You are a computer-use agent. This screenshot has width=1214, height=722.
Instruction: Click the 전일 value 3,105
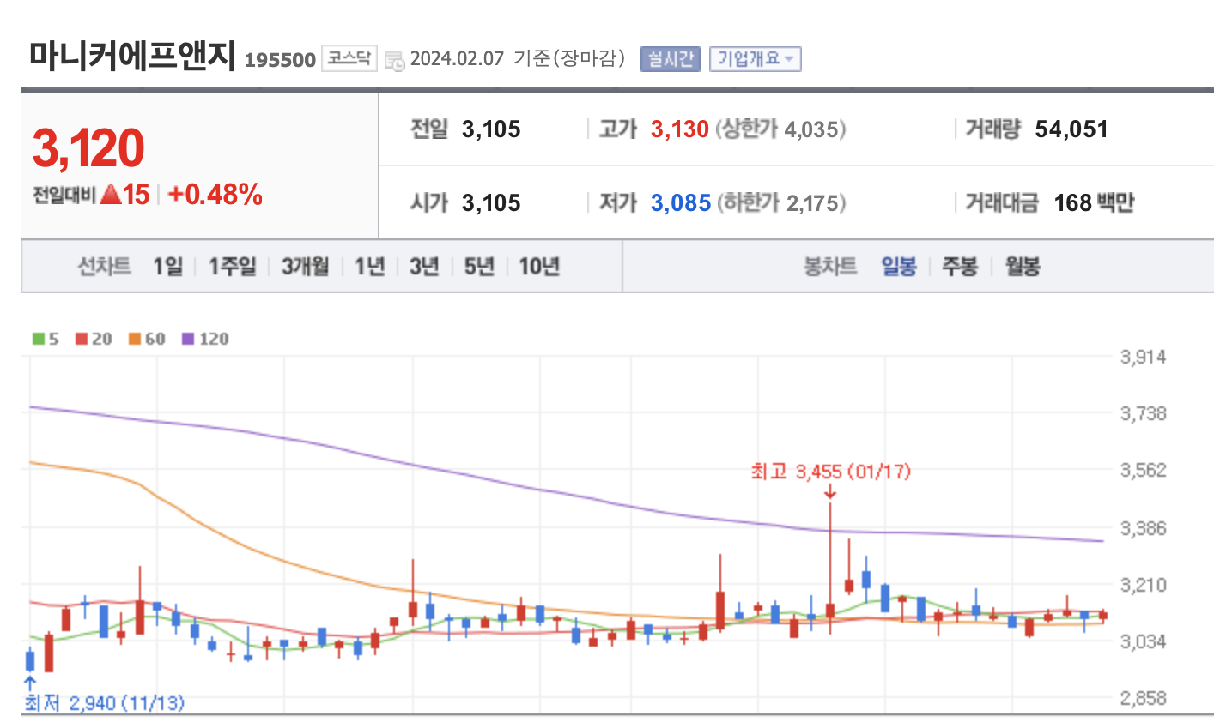point(491,129)
